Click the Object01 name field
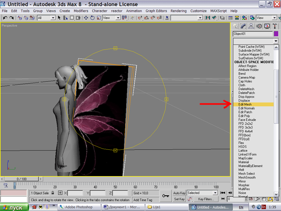 253,34
